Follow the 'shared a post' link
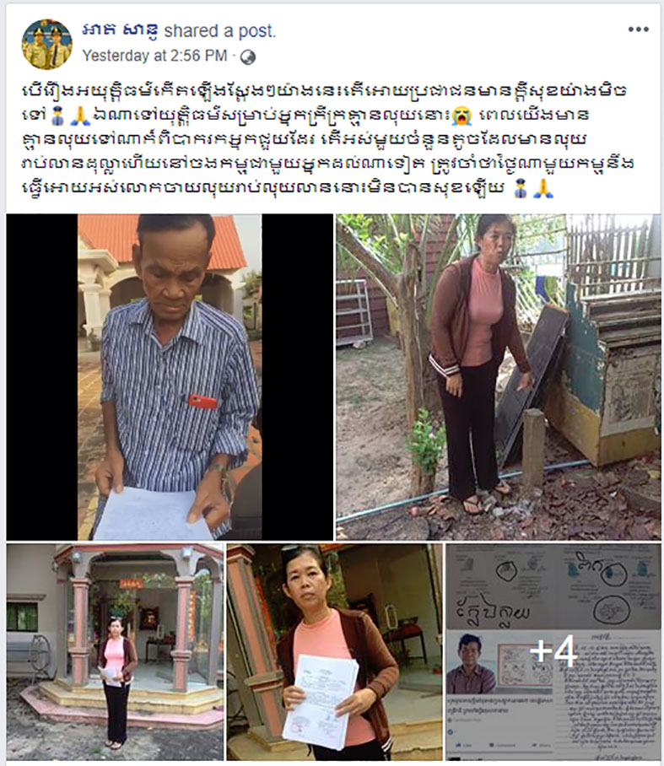The image size is (664, 766). pos(220,30)
